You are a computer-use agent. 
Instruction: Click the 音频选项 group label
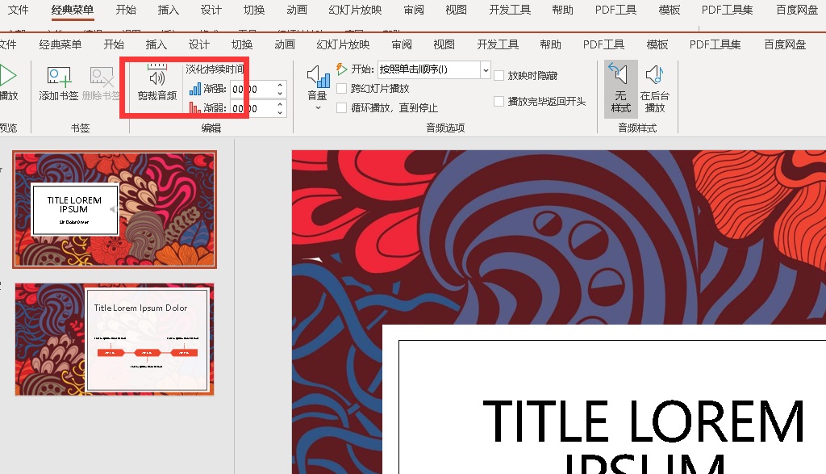[x=445, y=128]
